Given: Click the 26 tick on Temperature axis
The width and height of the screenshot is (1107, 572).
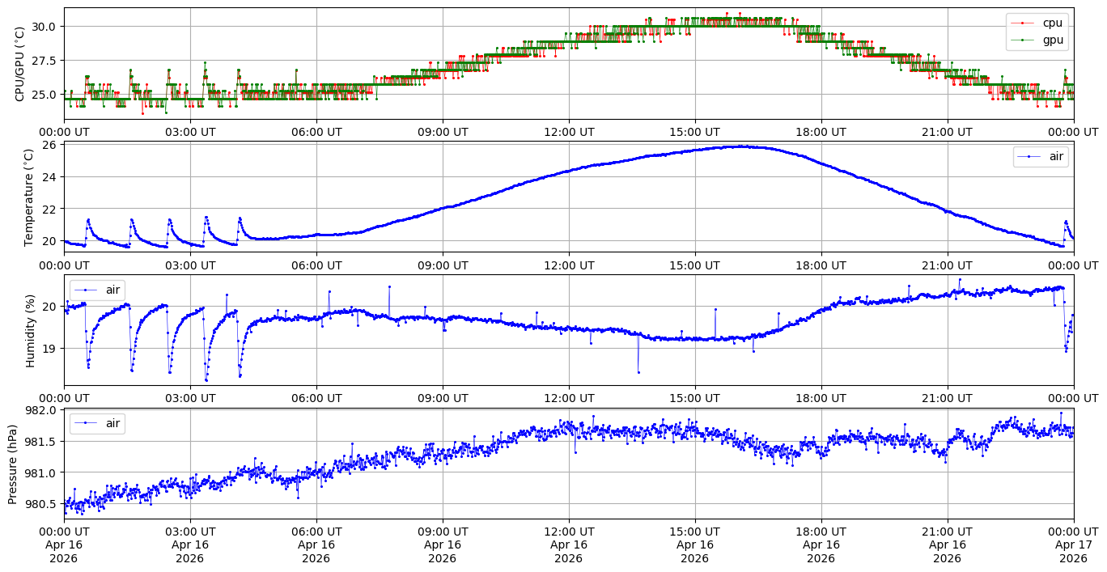Looking at the screenshot, I should (x=49, y=145).
